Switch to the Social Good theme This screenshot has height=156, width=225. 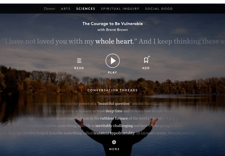coord(159,9)
